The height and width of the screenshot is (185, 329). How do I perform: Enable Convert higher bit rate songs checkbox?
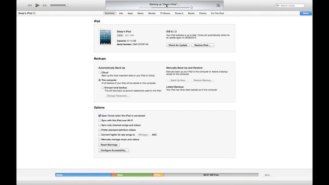coord(99,135)
